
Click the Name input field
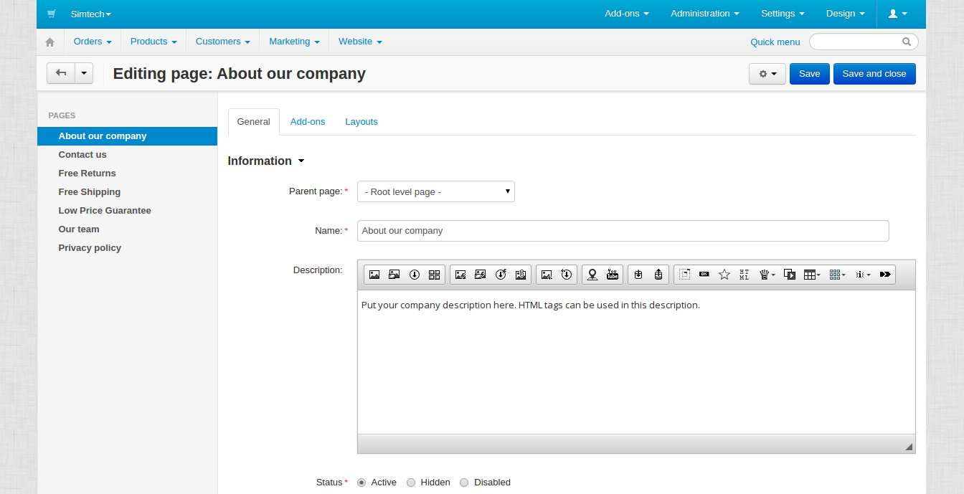click(623, 231)
